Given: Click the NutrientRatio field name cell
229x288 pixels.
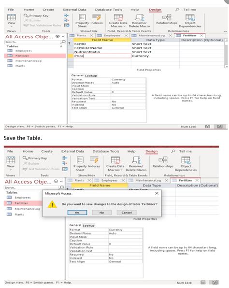Looking at the screenshot, I should [x=102, y=52].
